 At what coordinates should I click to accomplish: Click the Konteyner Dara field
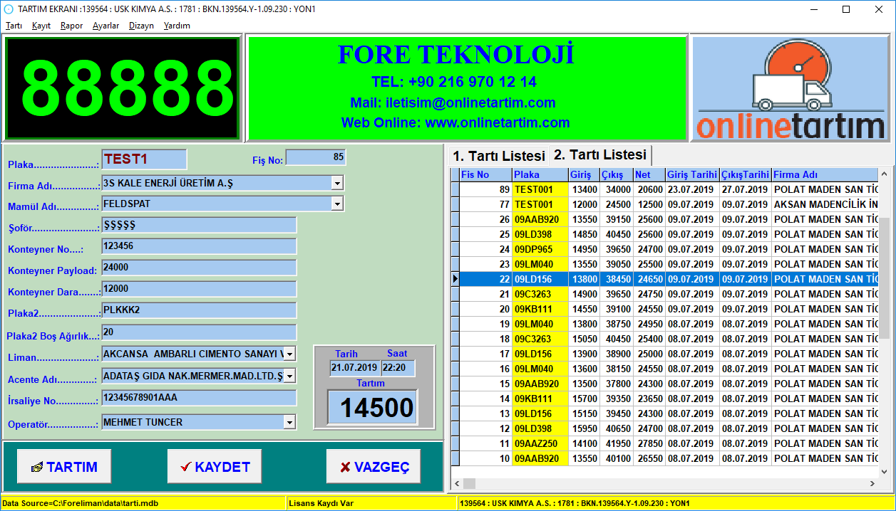(199, 289)
